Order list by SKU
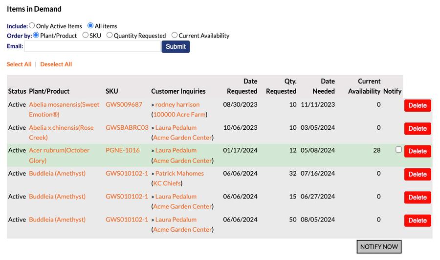Image resolution: width=440 pixels, height=260 pixels. coord(86,35)
